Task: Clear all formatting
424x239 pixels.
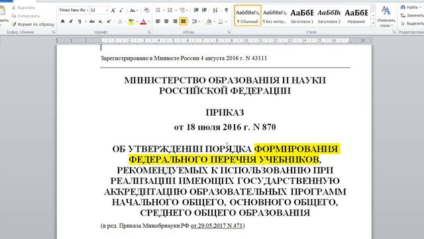Action: coord(146,11)
